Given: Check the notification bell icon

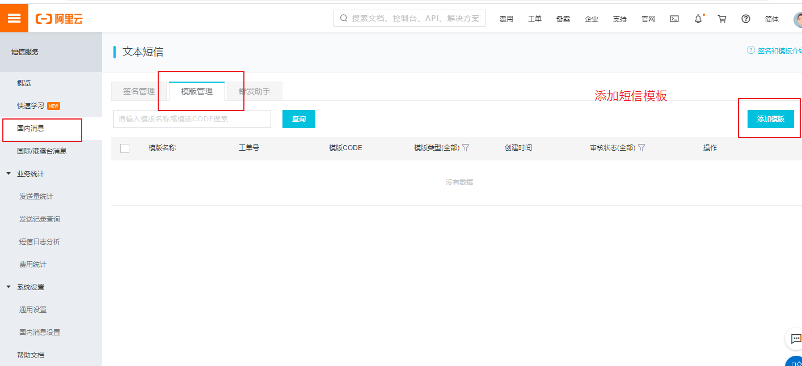Looking at the screenshot, I should (698, 19).
